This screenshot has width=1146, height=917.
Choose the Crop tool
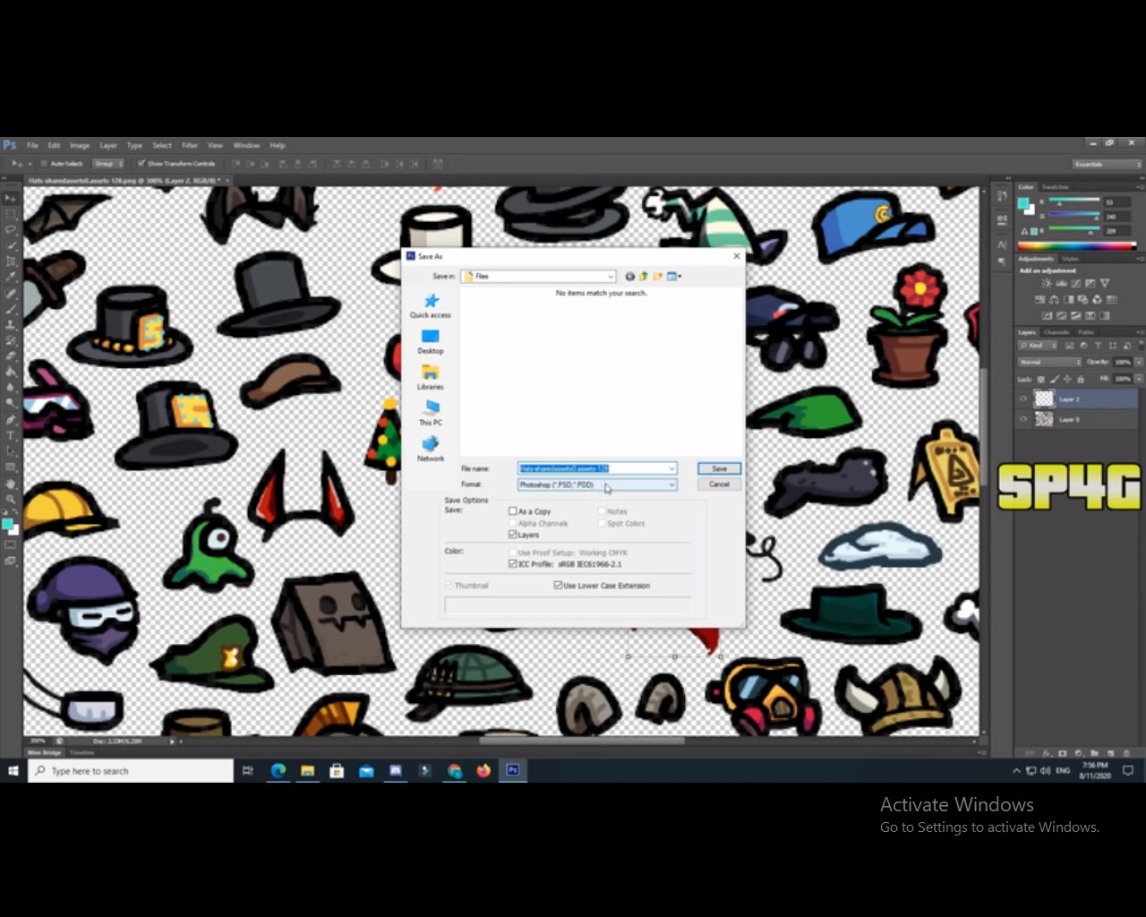pyautogui.click(x=11, y=261)
